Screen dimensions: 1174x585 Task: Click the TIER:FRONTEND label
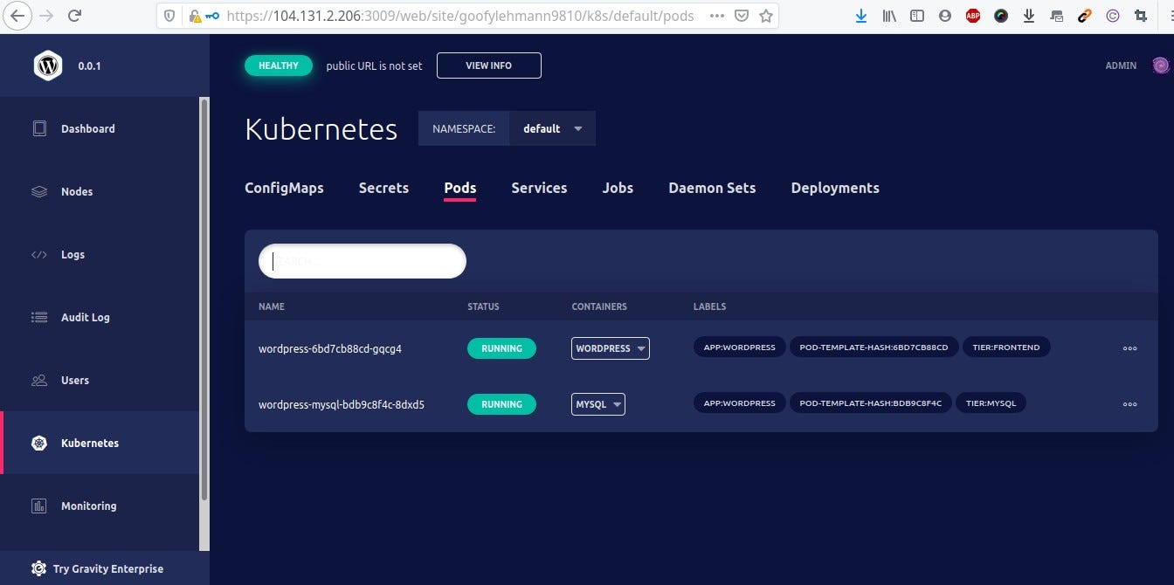click(x=1006, y=348)
